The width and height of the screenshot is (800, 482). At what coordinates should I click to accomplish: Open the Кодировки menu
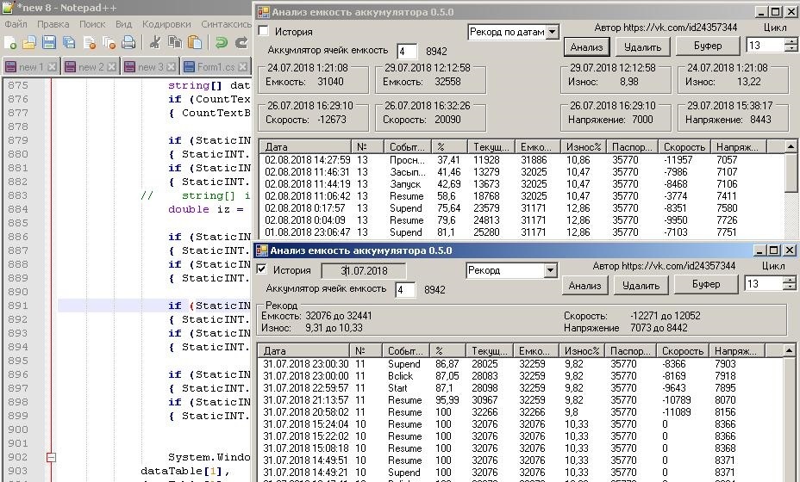[166, 24]
